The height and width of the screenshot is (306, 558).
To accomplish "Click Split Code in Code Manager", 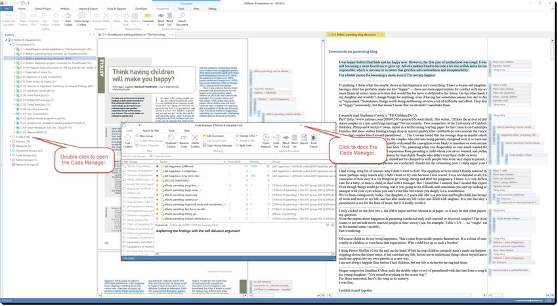I will click(x=244, y=145).
